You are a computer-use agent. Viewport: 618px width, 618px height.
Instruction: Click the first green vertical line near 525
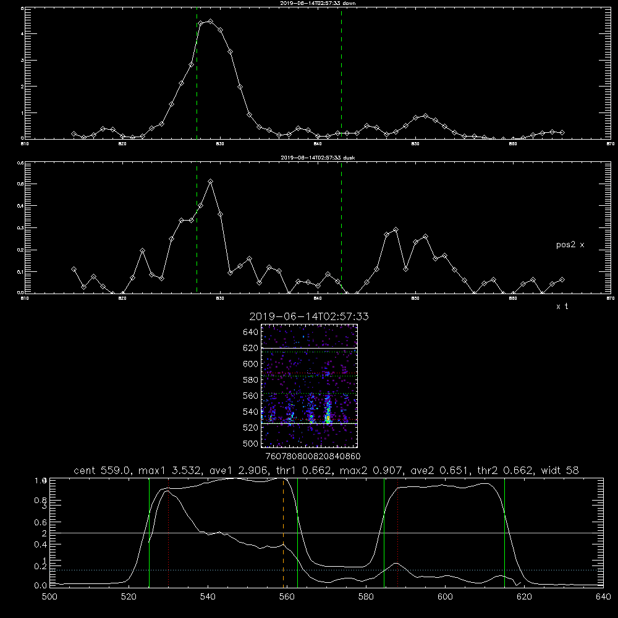(150, 532)
